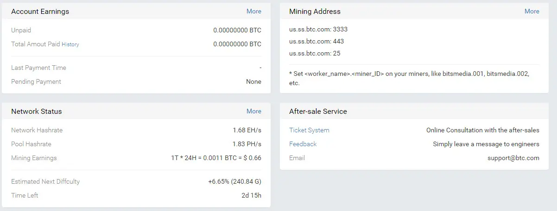
Task: Open More link in Network Status
Action: pos(253,111)
